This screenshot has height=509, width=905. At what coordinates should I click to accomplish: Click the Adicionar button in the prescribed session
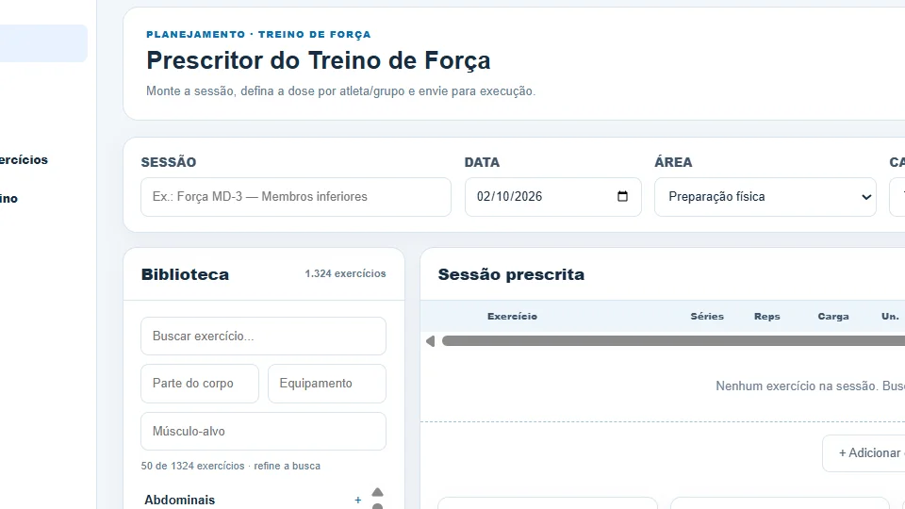click(x=864, y=453)
